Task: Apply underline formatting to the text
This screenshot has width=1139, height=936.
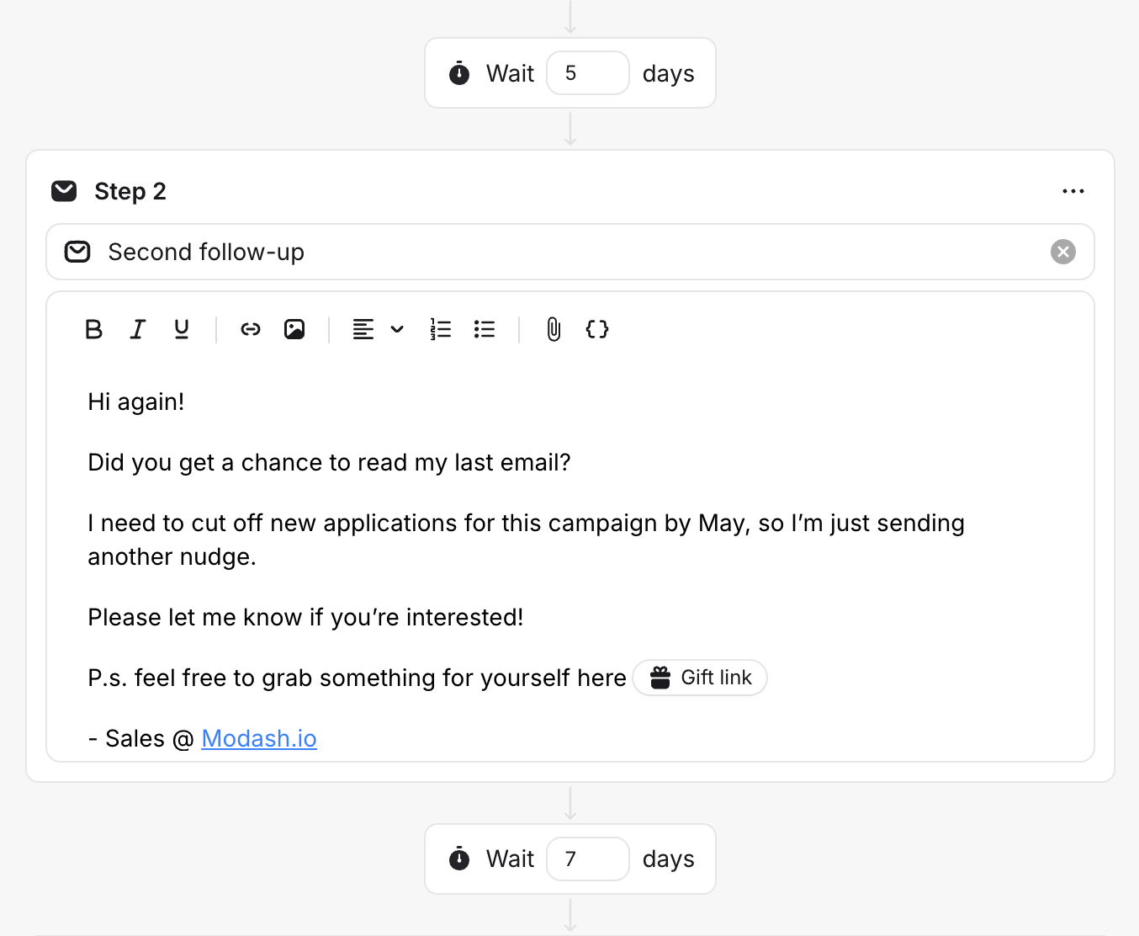Action: [x=182, y=329]
